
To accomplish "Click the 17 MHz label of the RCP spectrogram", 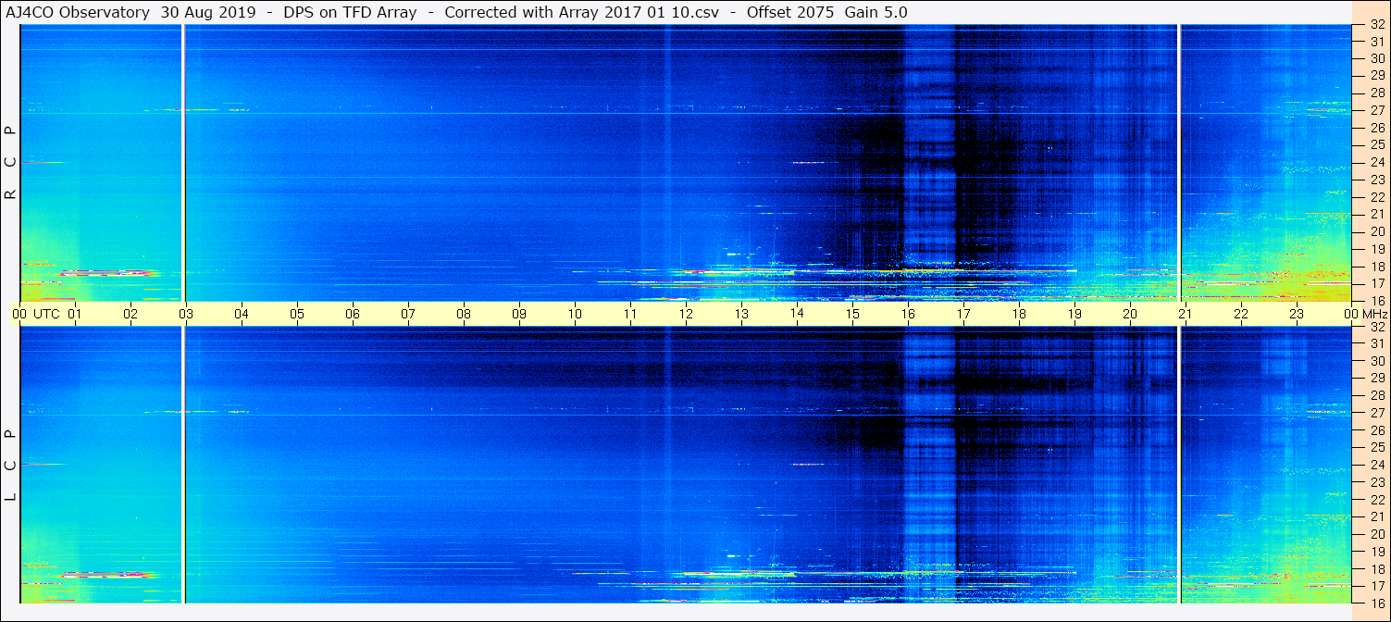I will 1376,283.
